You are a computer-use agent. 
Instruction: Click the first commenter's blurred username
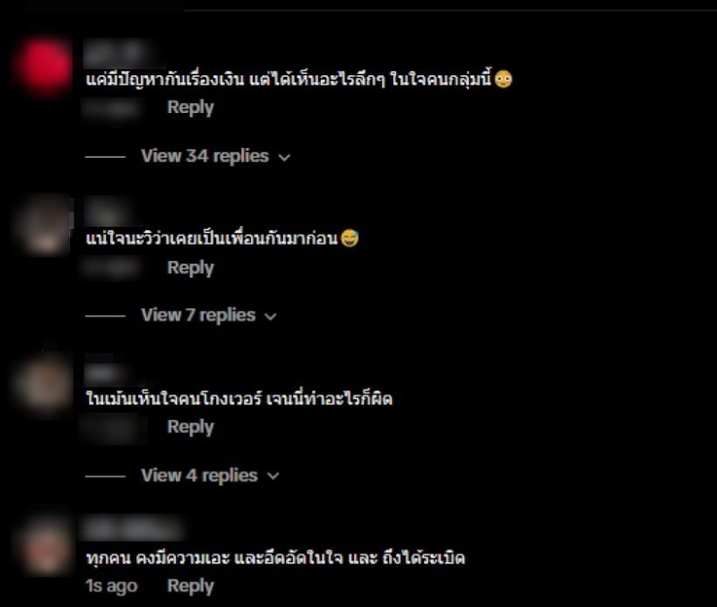point(124,54)
